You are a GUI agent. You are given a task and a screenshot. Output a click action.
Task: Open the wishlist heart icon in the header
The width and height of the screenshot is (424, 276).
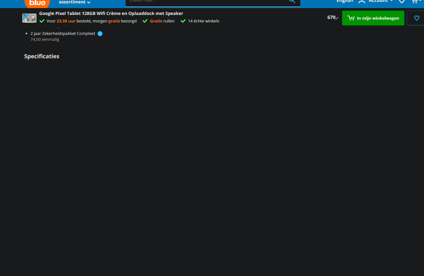(402, 2)
